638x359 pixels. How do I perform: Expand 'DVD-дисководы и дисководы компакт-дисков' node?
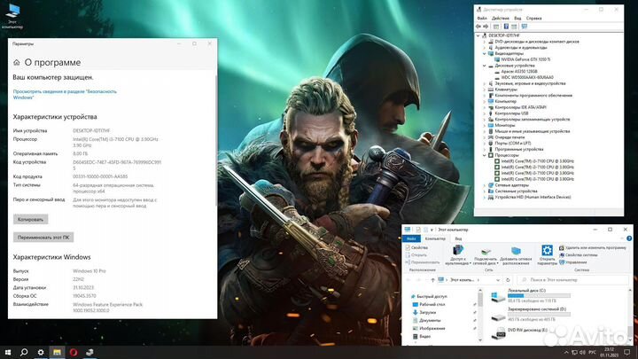tap(485, 42)
